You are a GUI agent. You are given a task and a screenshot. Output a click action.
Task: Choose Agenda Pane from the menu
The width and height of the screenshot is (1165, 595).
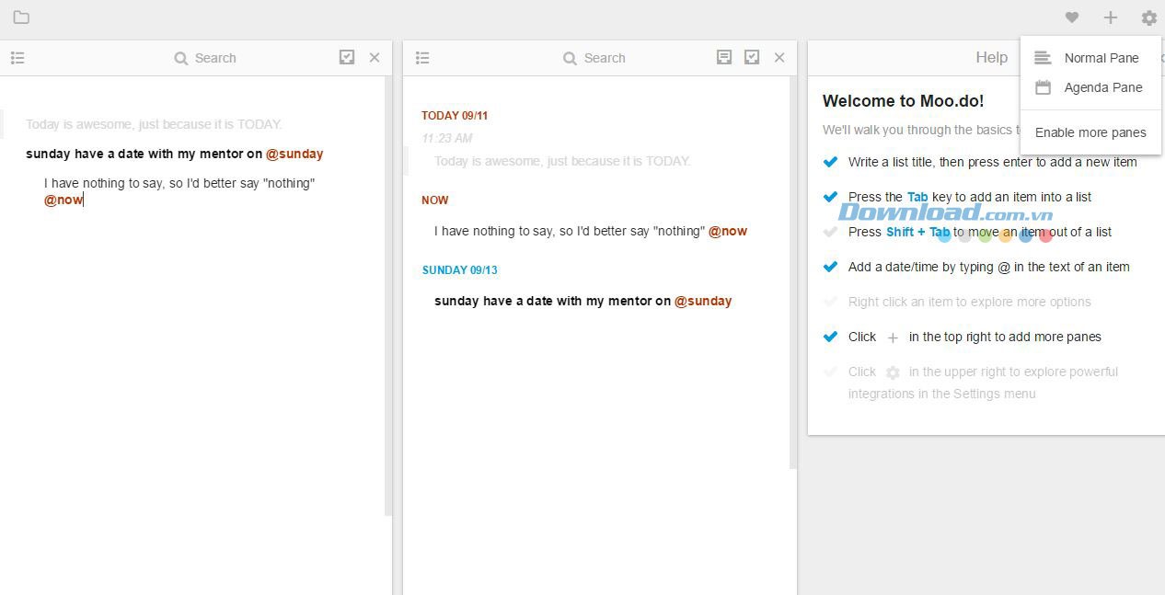pos(1102,87)
